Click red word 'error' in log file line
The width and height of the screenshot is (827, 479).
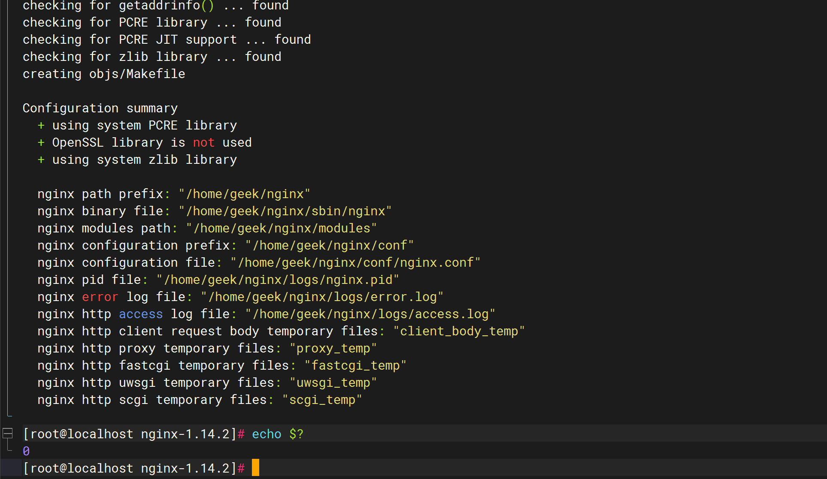(100, 297)
